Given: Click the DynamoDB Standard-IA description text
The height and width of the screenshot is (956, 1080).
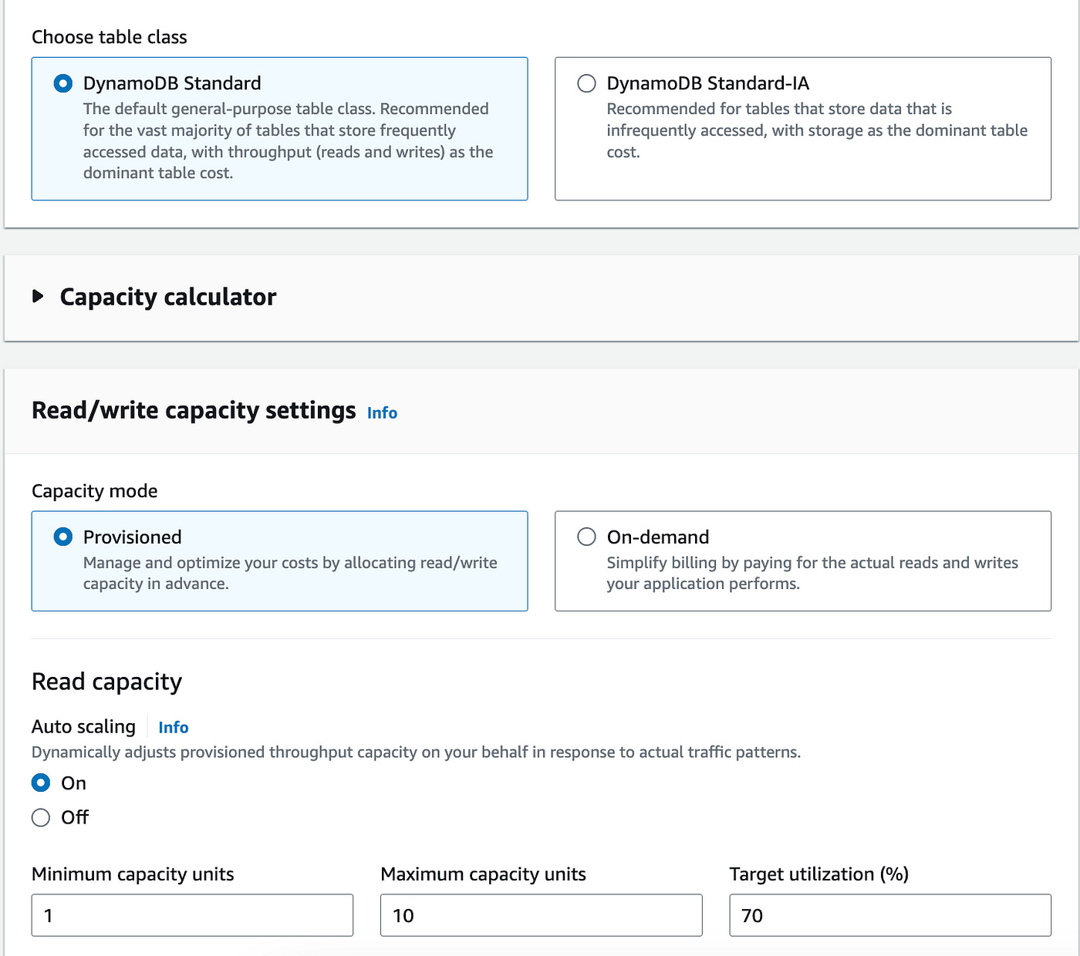Looking at the screenshot, I should [x=817, y=130].
